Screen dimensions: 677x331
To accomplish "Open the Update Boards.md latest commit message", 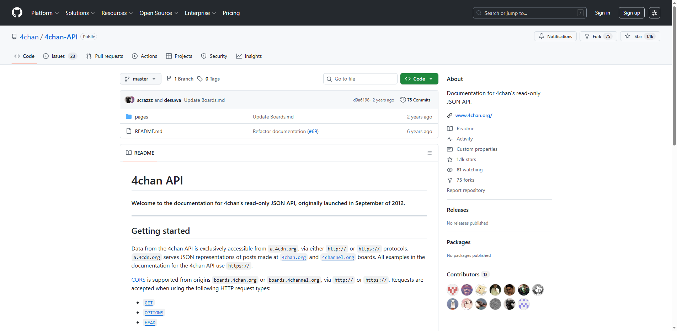I will [204, 100].
